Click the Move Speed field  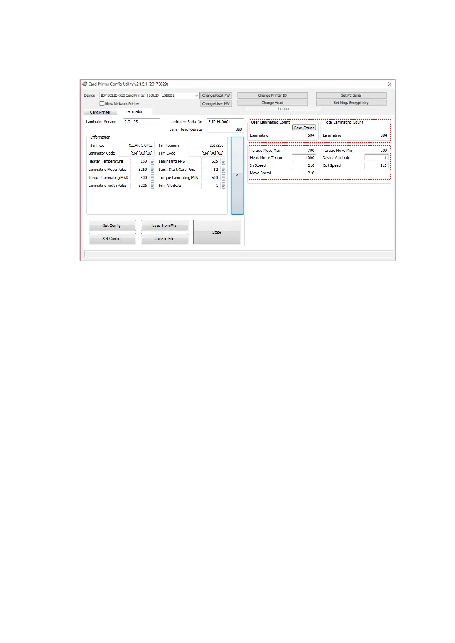pyautogui.click(x=304, y=173)
